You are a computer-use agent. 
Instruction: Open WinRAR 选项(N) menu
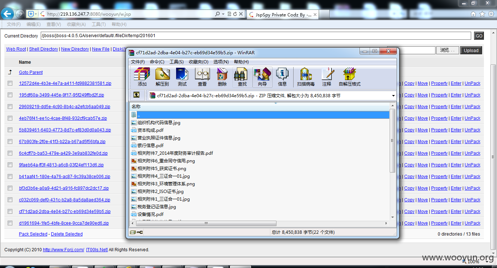pos(221,62)
